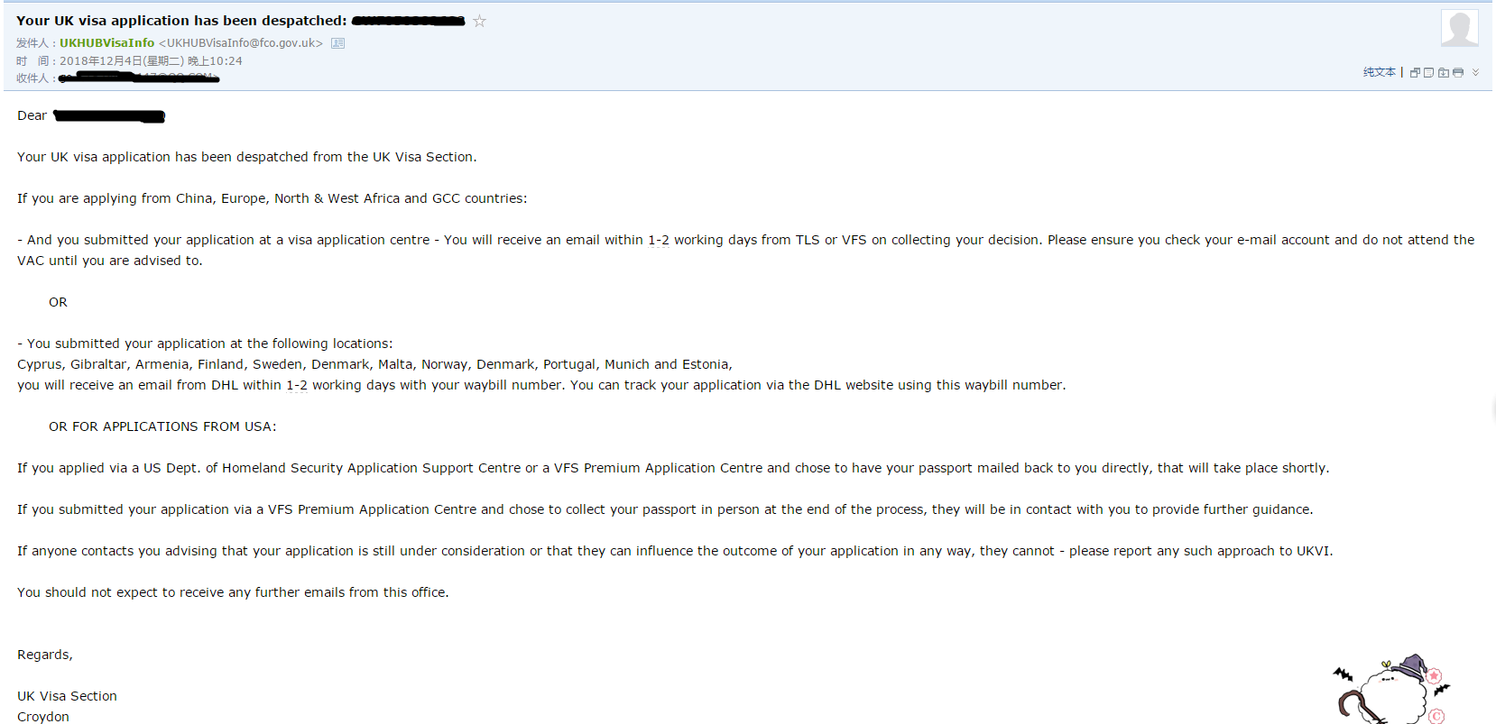Click the redacted recipient address after 收件人
The height and width of the screenshot is (724, 1496).
click(x=140, y=78)
